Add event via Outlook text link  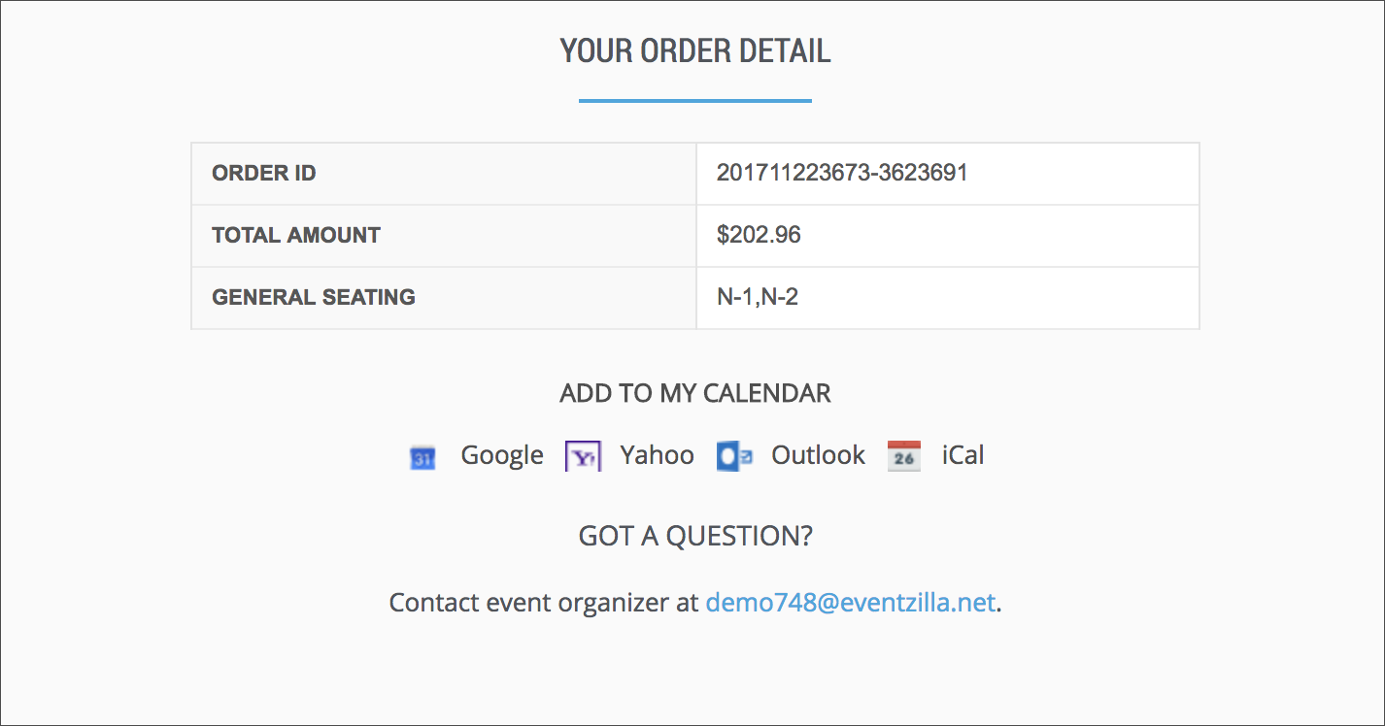tap(818, 455)
